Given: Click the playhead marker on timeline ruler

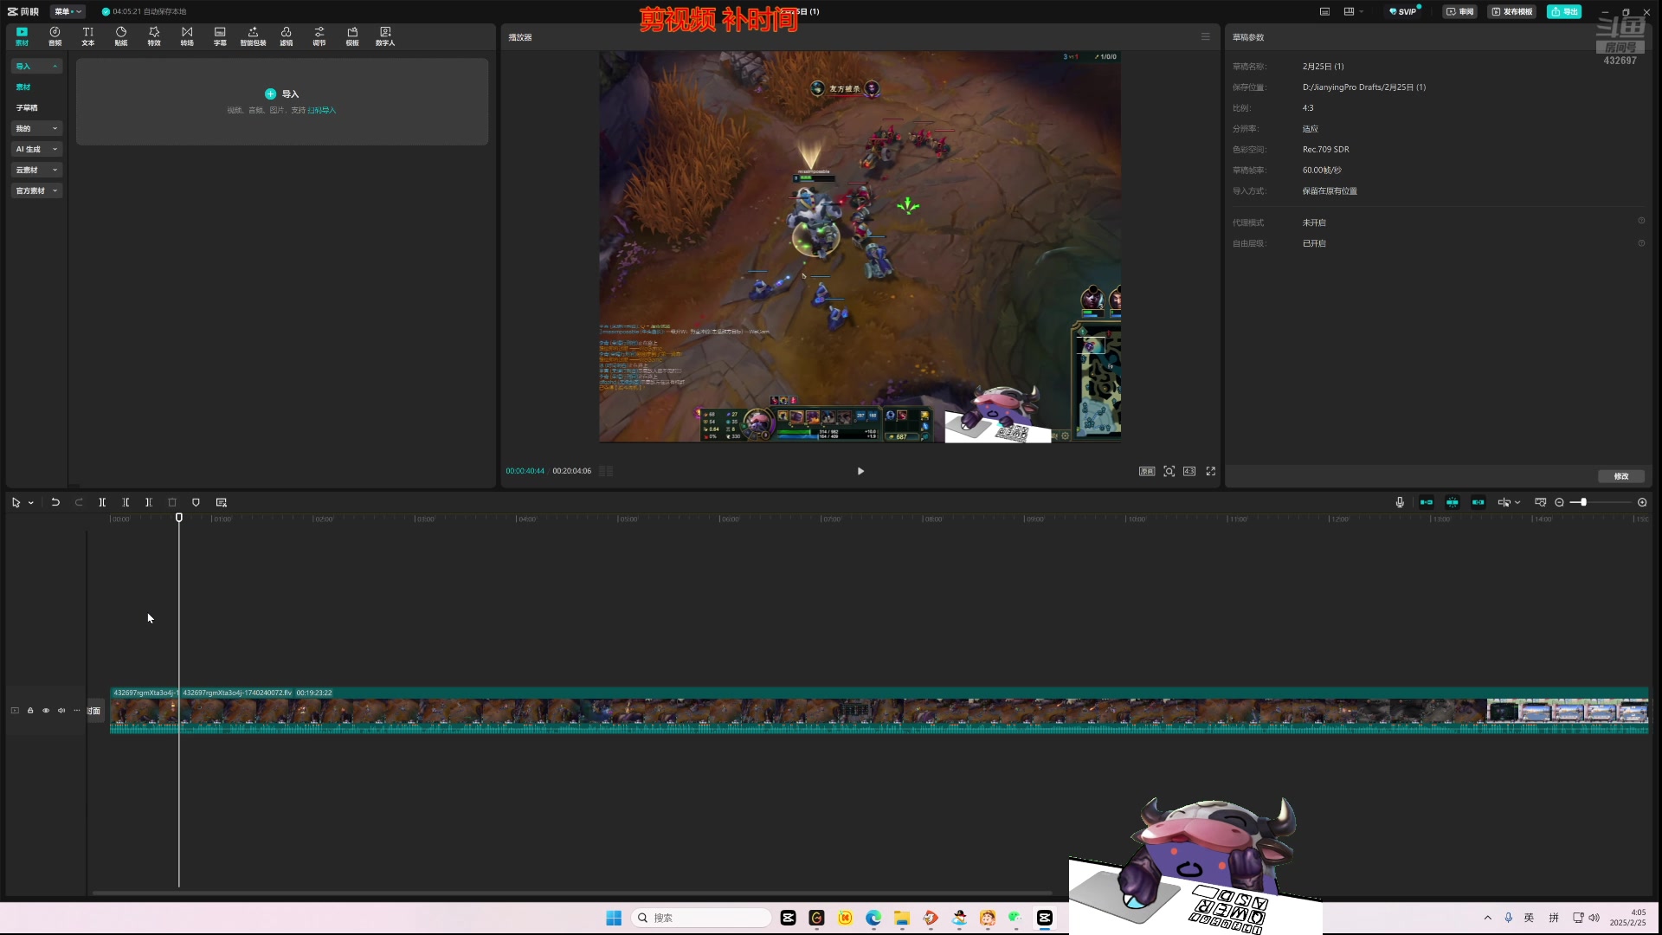Looking at the screenshot, I should pyautogui.click(x=179, y=518).
